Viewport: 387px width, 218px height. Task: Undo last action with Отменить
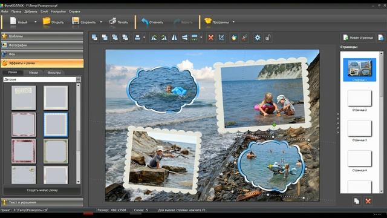tap(152, 22)
